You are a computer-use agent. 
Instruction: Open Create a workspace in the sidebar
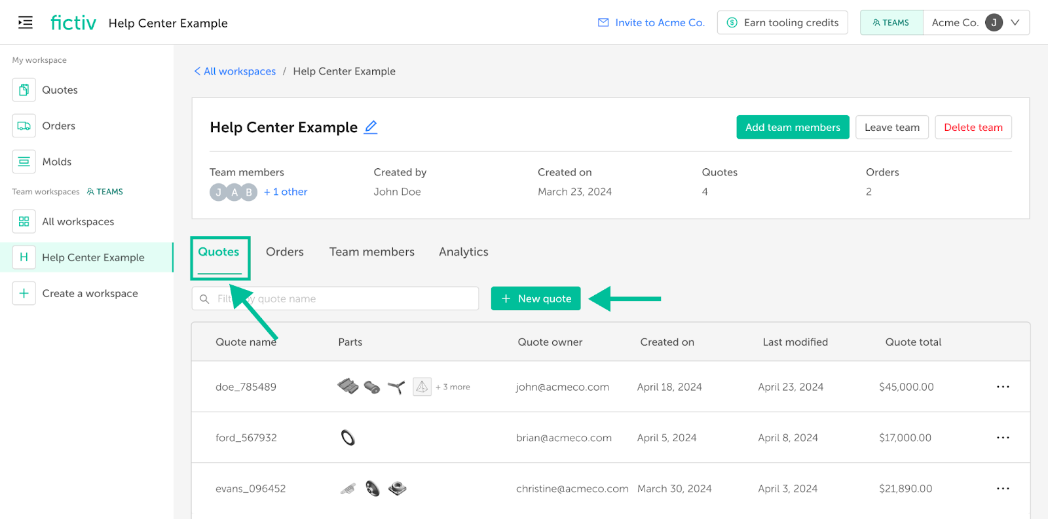(x=90, y=293)
